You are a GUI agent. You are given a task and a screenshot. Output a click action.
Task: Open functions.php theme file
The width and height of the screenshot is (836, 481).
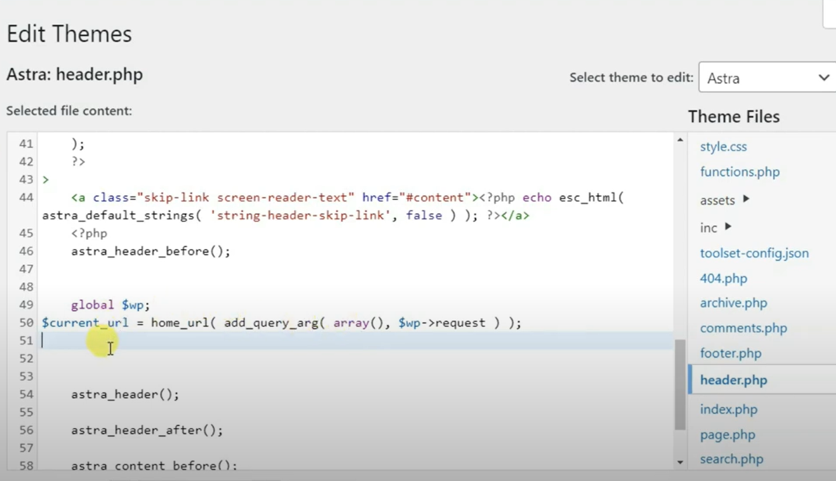pyautogui.click(x=739, y=172)
